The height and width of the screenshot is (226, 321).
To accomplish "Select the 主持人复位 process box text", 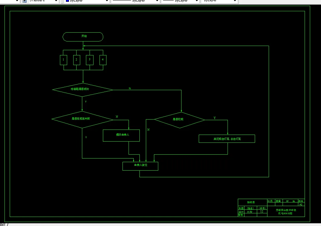I will point(141,165).
